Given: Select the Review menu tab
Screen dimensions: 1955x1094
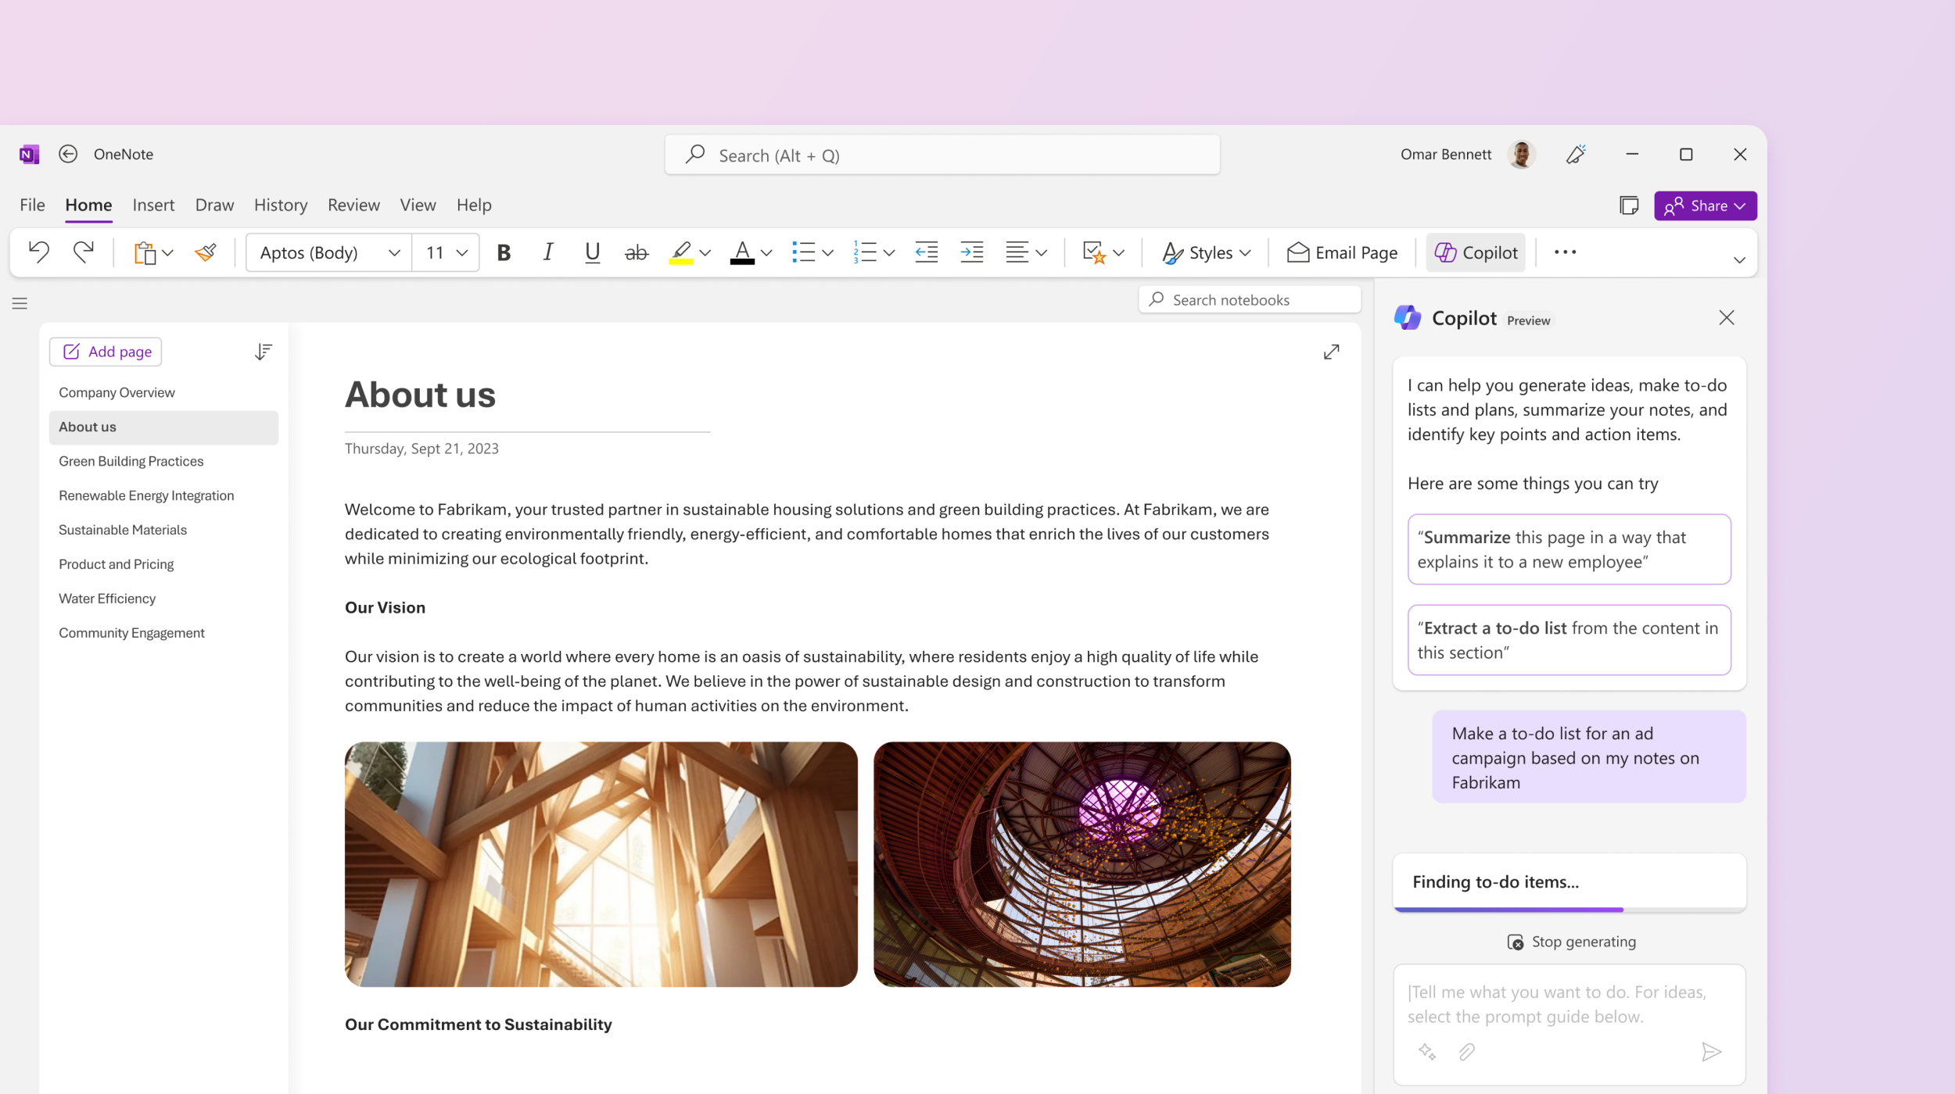Looking at the screenshot, I should (353, 206).
